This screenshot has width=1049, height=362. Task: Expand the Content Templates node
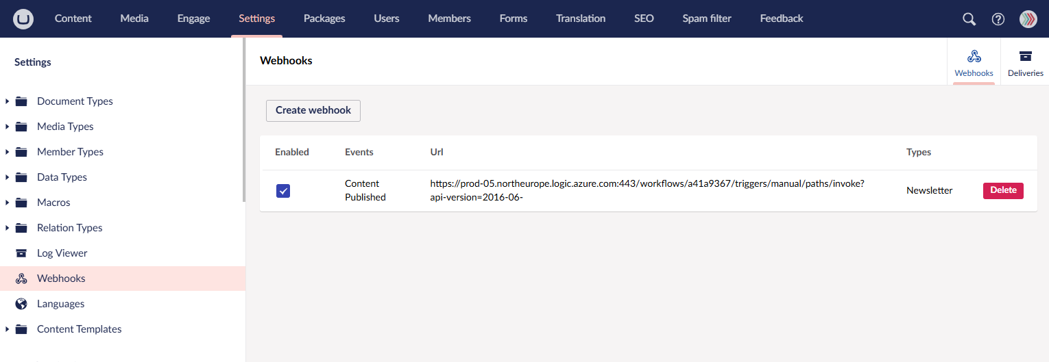point(7,329)
